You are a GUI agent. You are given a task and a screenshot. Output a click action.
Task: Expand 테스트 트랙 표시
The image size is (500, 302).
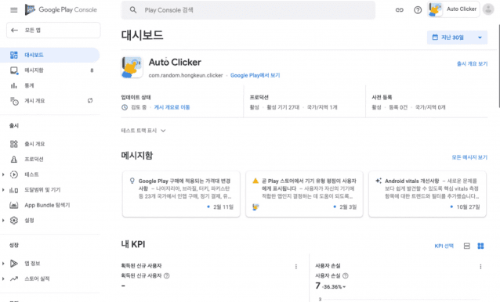pyautogui.click(x=143, y=131)
